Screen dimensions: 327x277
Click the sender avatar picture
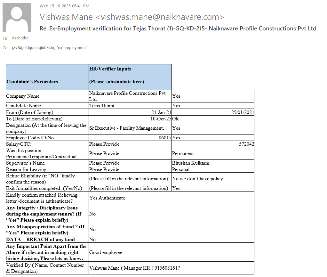pos(17,17)
